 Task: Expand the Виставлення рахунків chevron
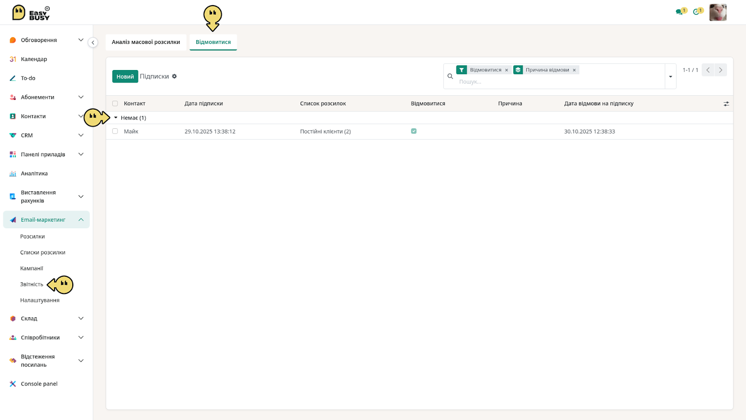[x=81, y=196]
